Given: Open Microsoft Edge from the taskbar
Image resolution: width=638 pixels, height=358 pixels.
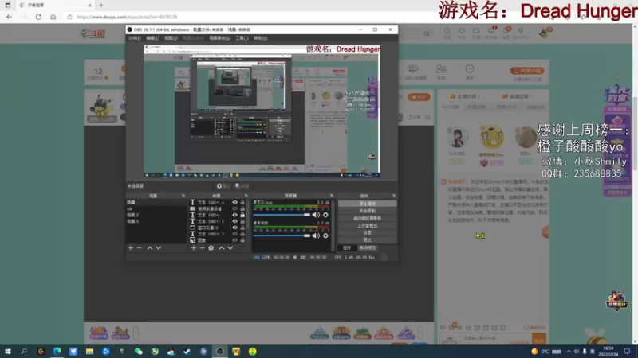Looking at the screenshot, I should pyautogui.click(x=57, y=352).
